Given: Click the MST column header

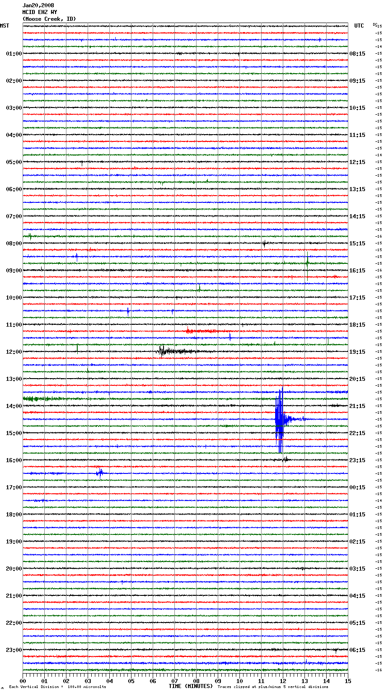Looking at the screenshot, I should (5, 26).
